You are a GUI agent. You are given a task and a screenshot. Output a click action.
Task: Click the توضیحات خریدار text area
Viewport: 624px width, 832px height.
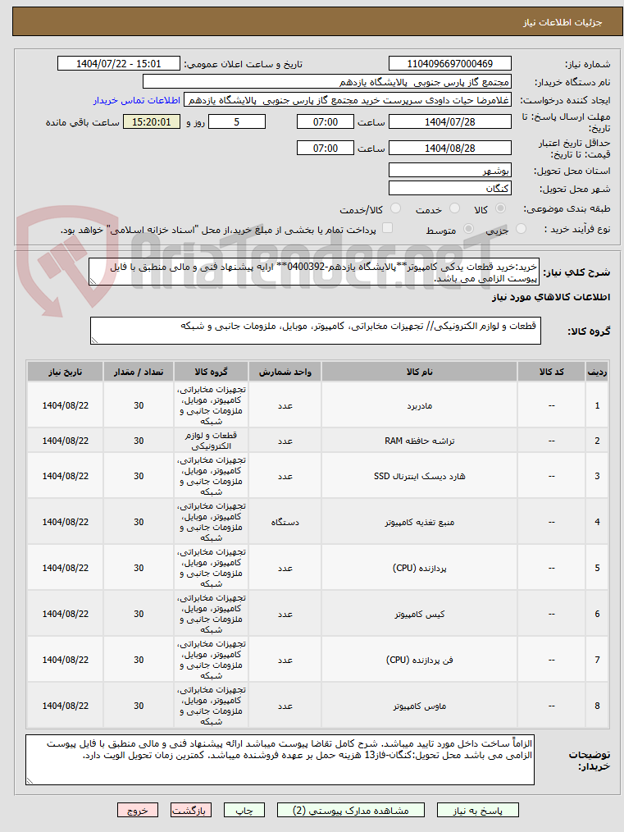pos(280,760)
